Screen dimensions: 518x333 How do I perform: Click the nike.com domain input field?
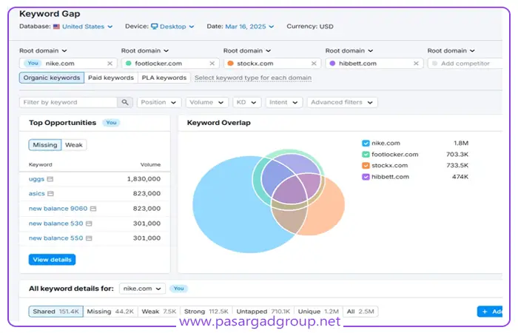pos(68,64)
